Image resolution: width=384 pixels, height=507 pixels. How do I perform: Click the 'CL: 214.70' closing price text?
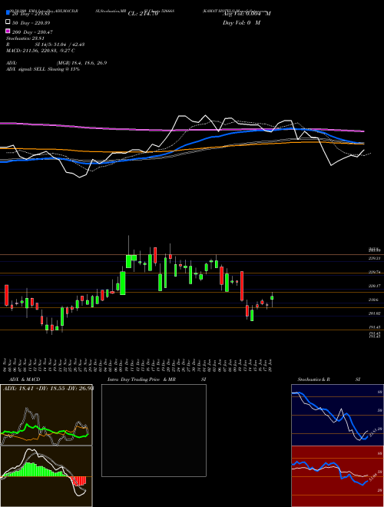[x=143, y=14]
